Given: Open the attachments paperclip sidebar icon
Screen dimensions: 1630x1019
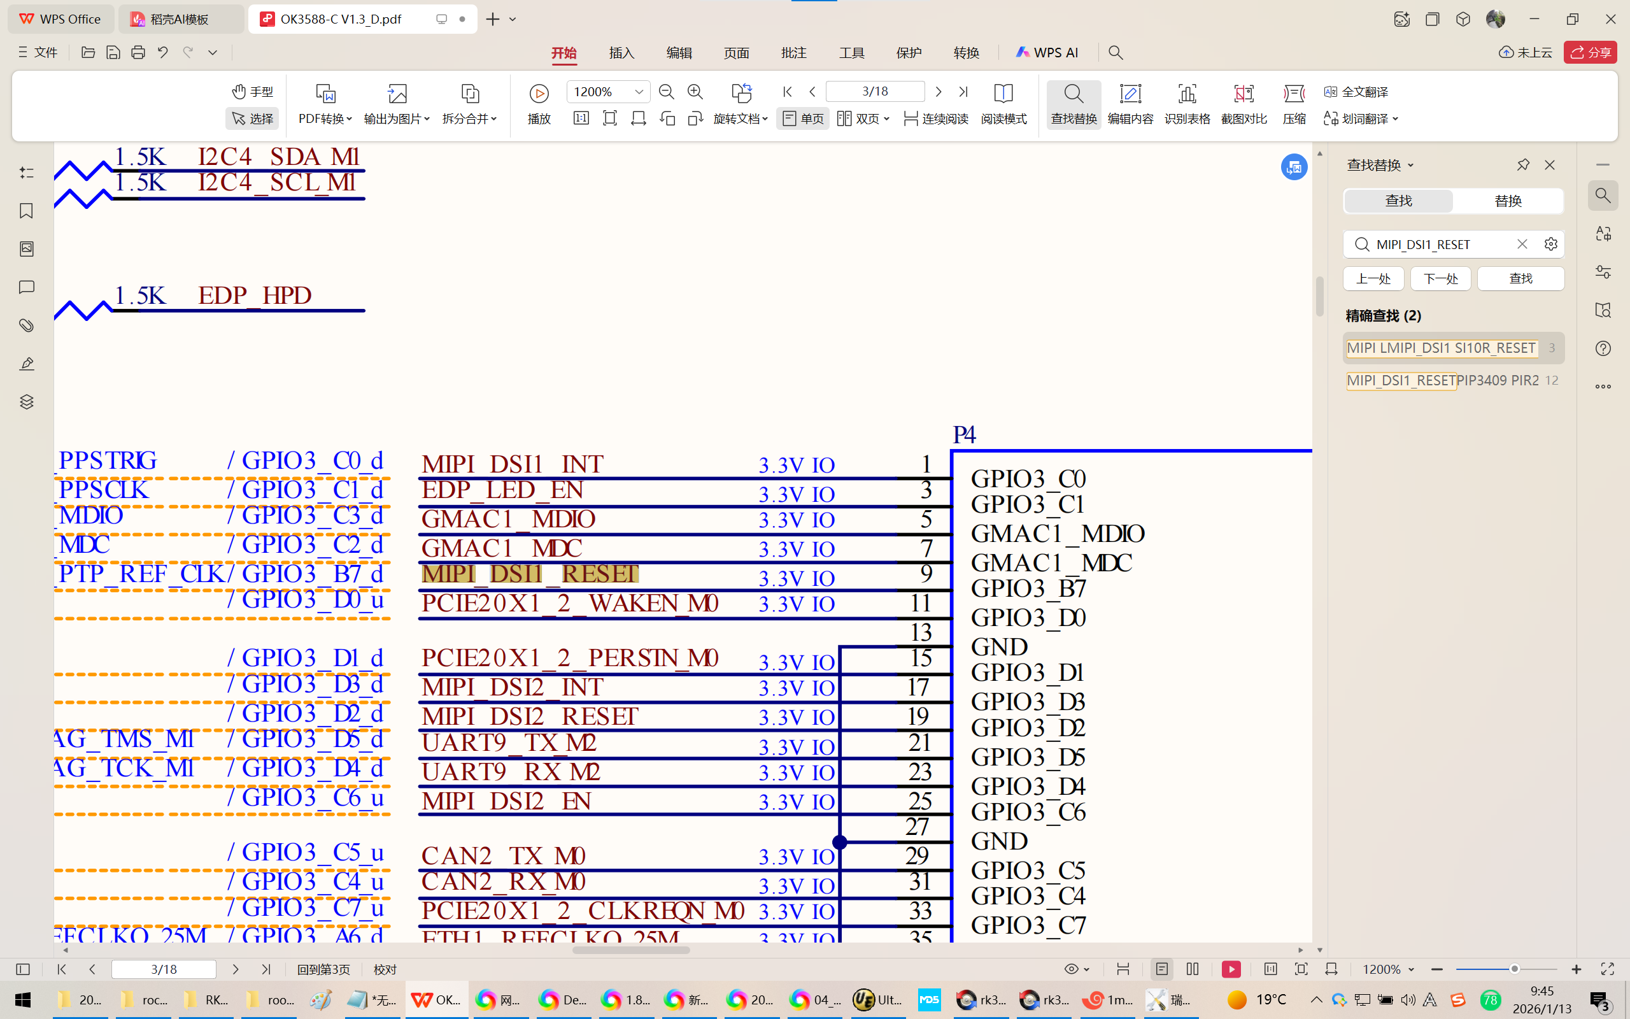Looking at the screenshot, I should (26, 325).
